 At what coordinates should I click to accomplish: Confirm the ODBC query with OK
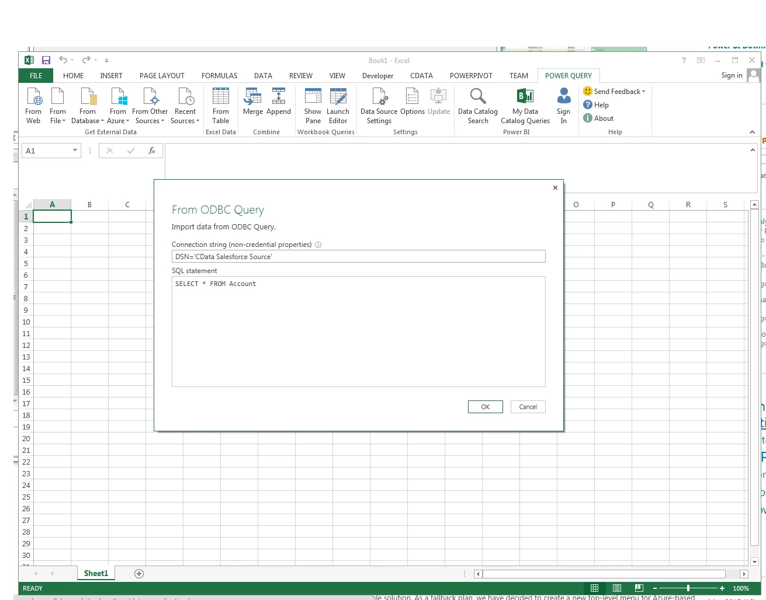[x=485, y=407]
